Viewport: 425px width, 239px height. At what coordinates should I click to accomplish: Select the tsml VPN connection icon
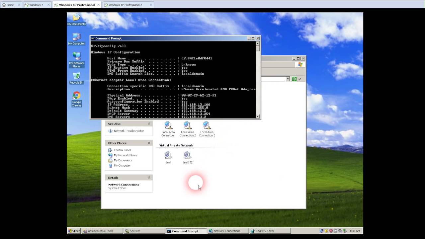click(168, 158)
